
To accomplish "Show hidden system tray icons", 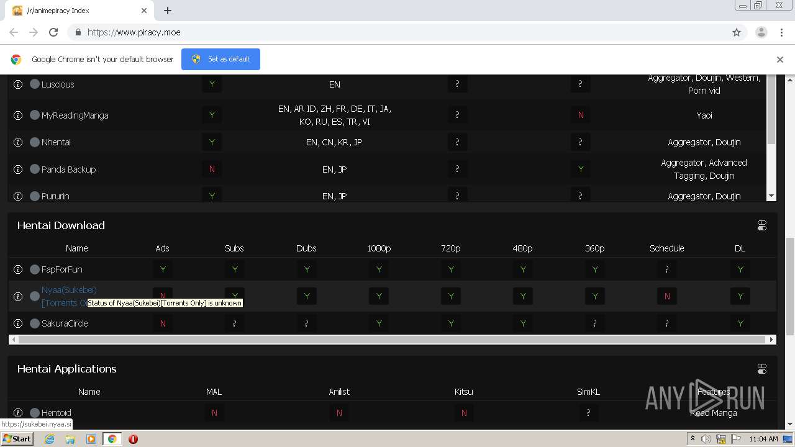I will click(693, 439).
